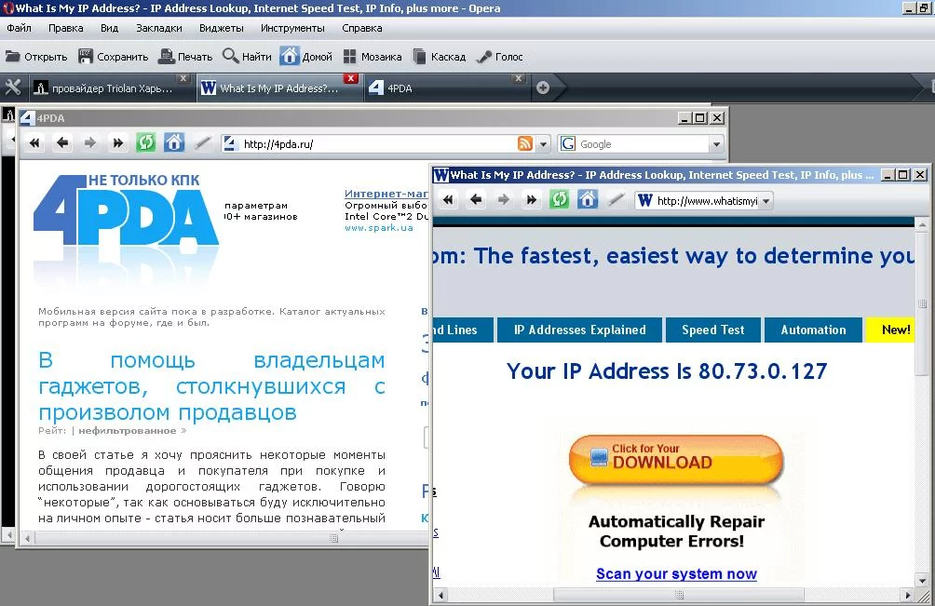Close the провайдер Triolan tab
935x606 pixels.
pos(183,78)
